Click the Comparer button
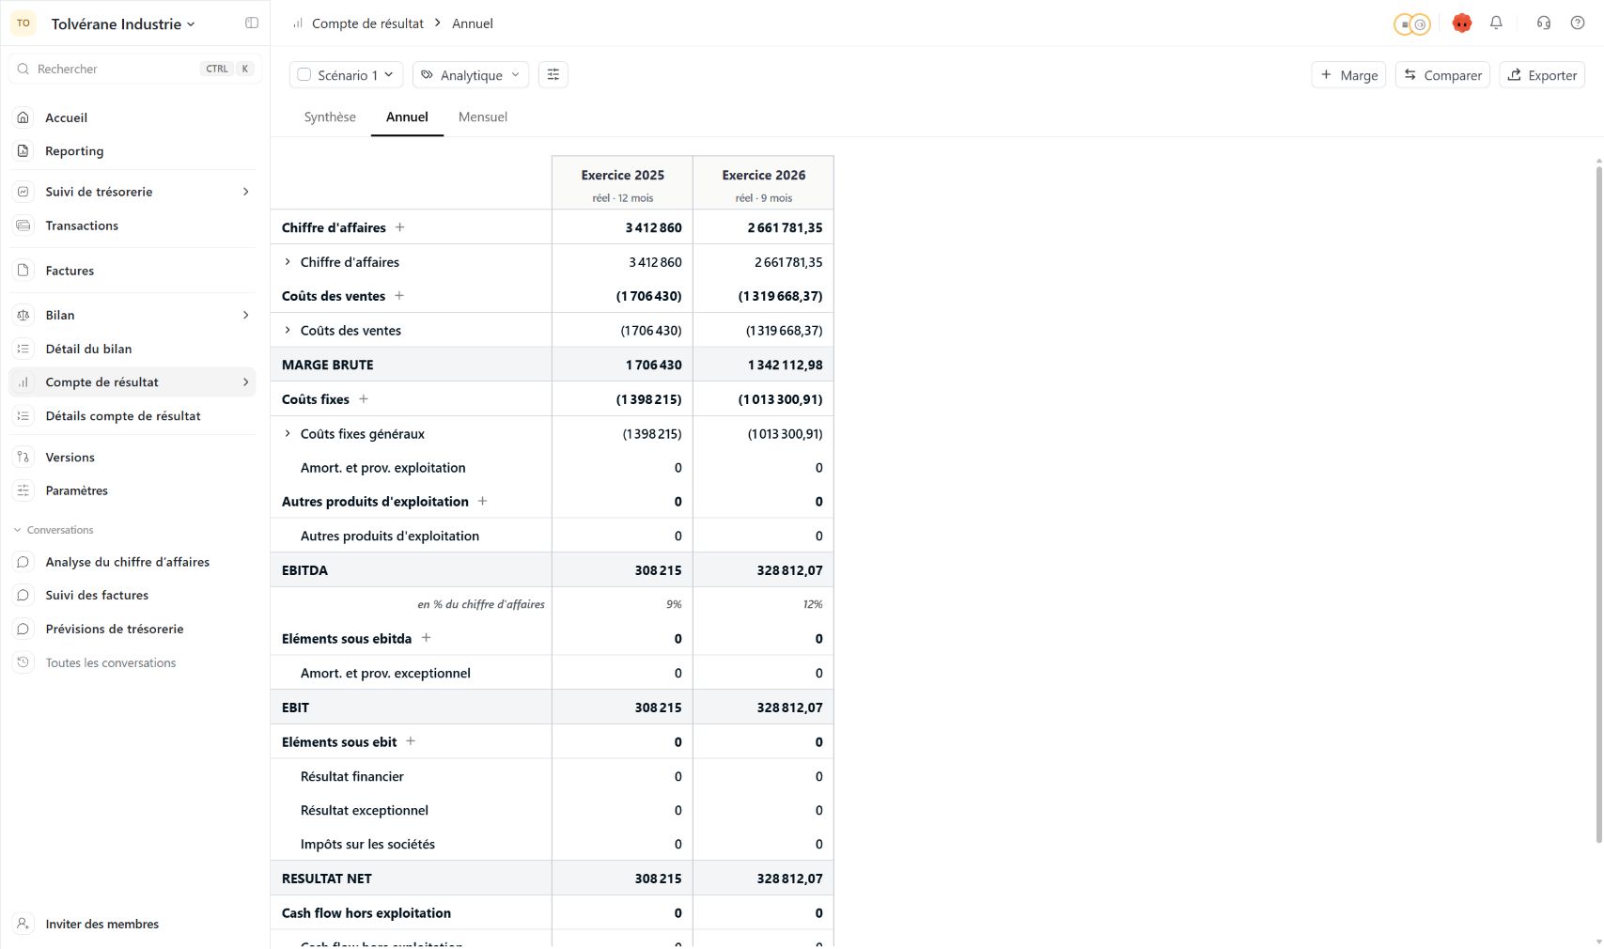The height and width of the screenshot is (949, 1604). tap(1442, 75)
